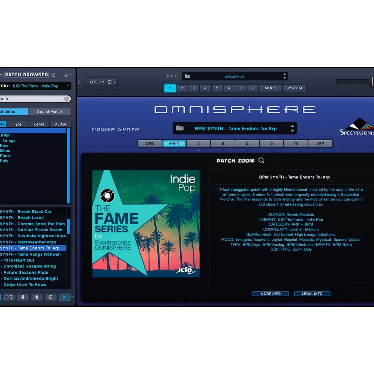
Task: Open layer D tab
Action: pos(271,144)
